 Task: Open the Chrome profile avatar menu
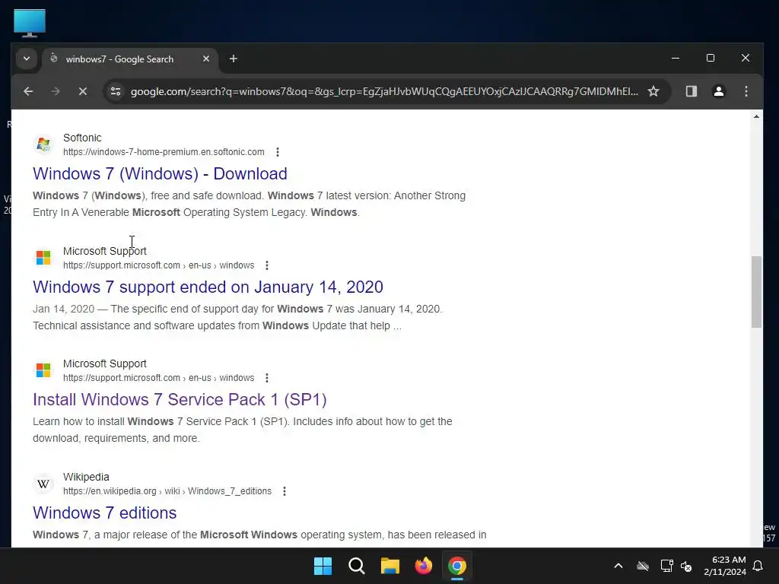(718, 91)
